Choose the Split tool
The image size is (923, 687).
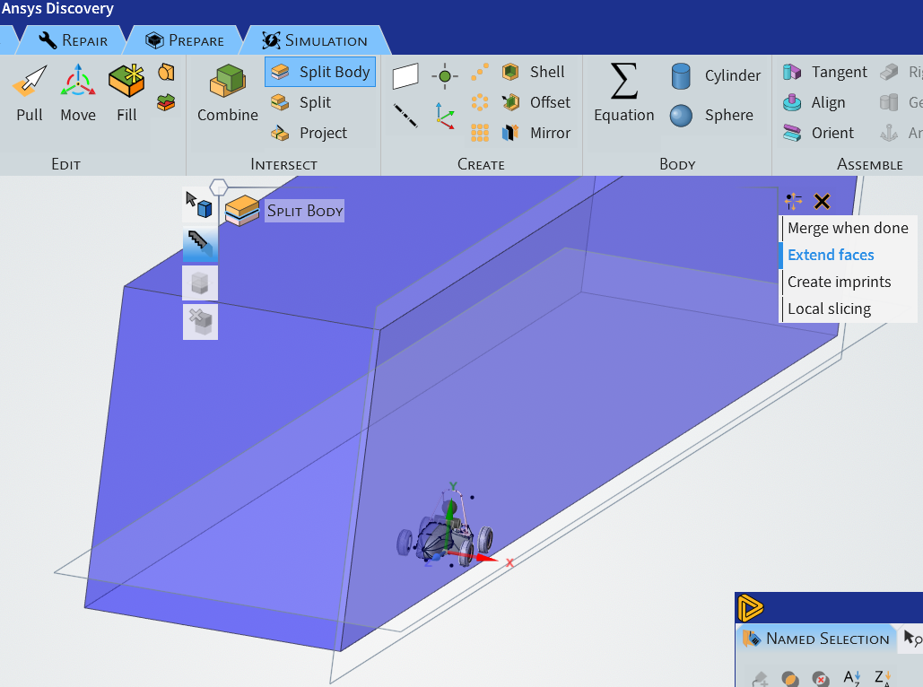(x=301, y=102)
